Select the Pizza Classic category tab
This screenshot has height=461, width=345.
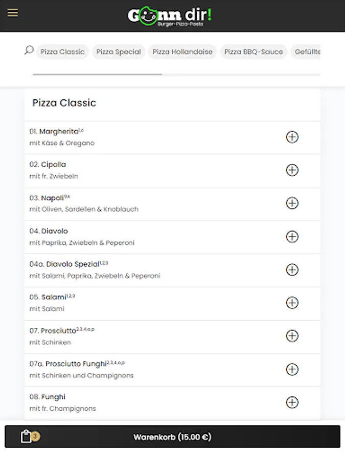click(62, 52)
